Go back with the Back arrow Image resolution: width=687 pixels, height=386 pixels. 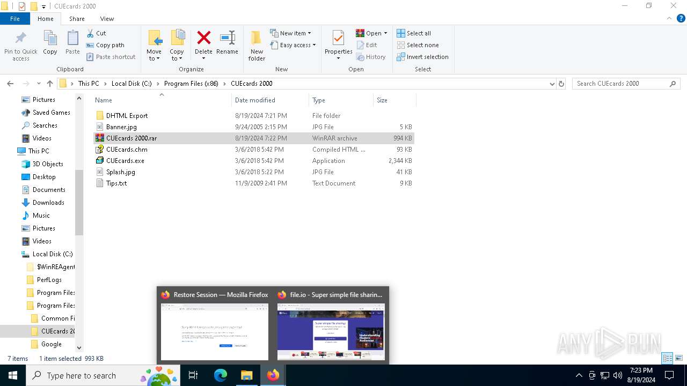[10, 84]
